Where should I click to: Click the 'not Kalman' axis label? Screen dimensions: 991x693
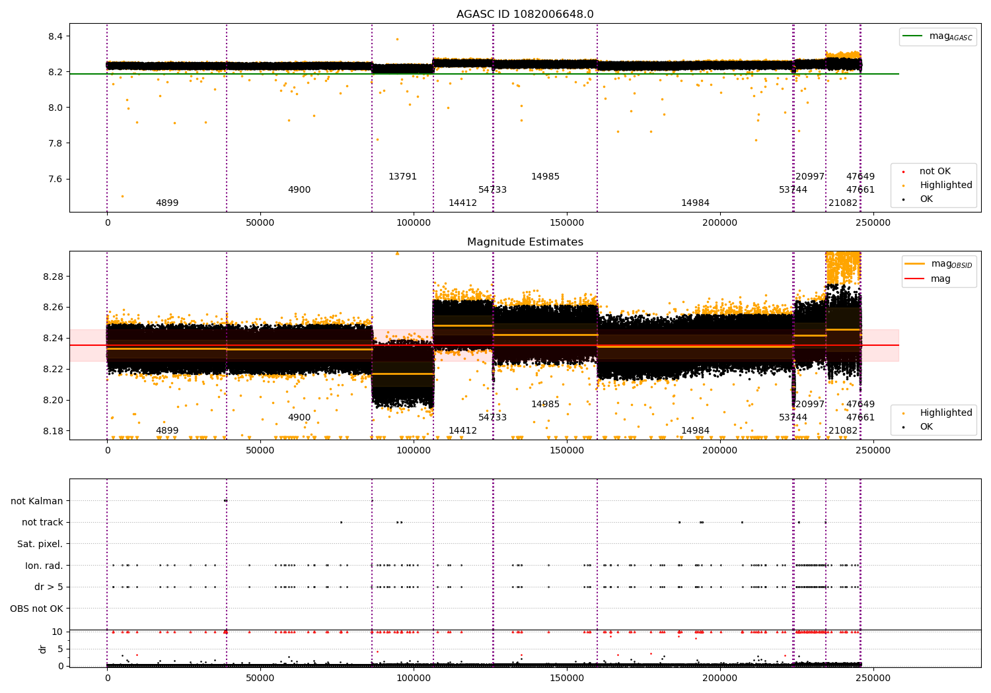[x=37, y=501]
